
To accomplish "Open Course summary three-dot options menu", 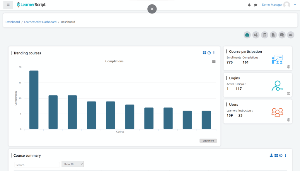I will click(x=286, y=155).
